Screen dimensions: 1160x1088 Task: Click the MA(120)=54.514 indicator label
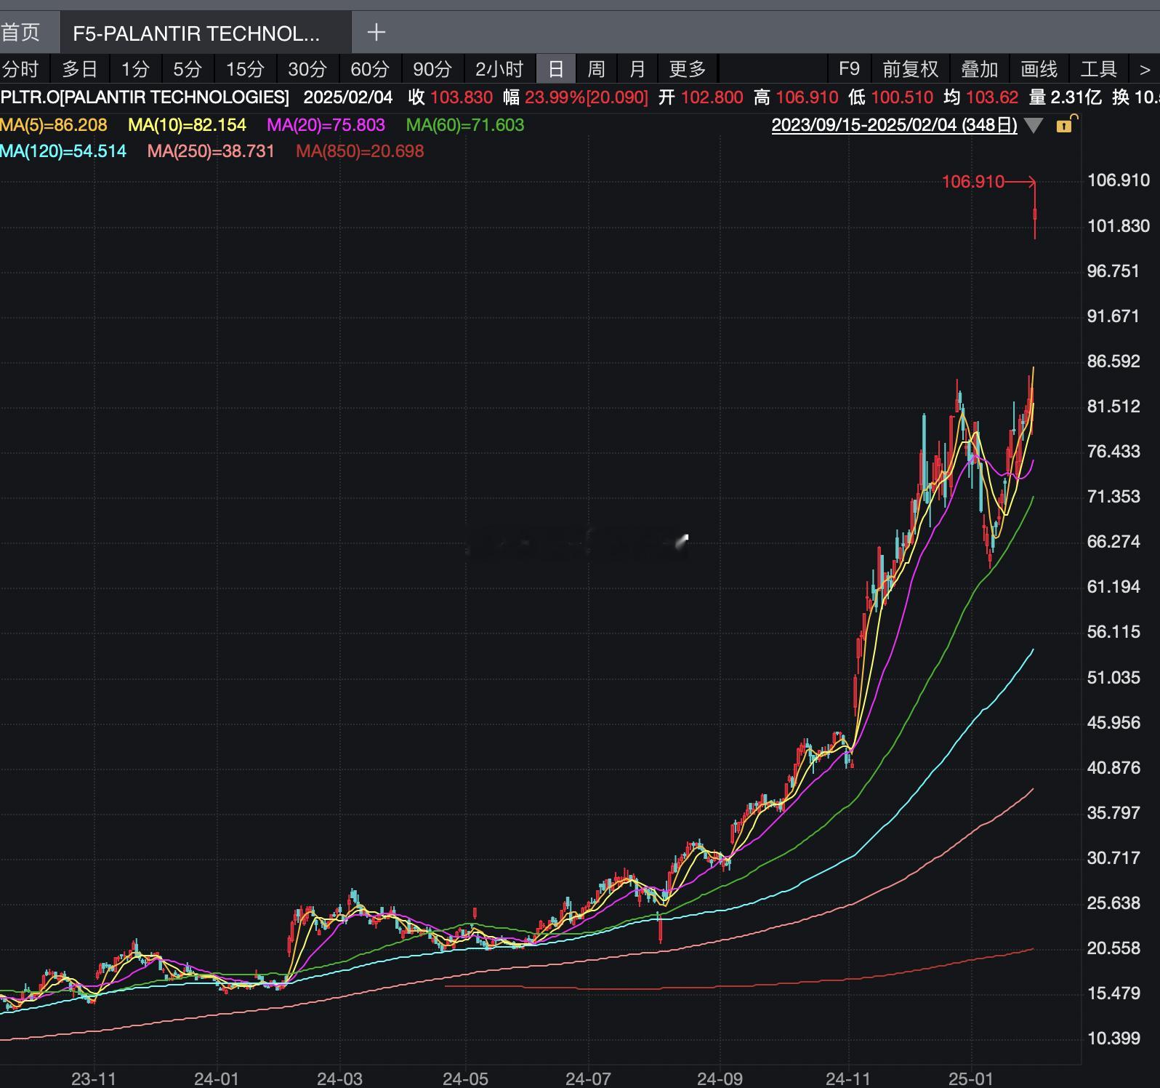(63, 151)
